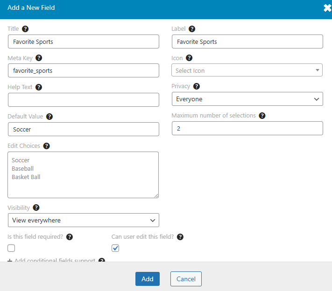Click Maximum number of selections field
Image resolution: width=332 pixels, height=291 pixels.
(247, 128)
